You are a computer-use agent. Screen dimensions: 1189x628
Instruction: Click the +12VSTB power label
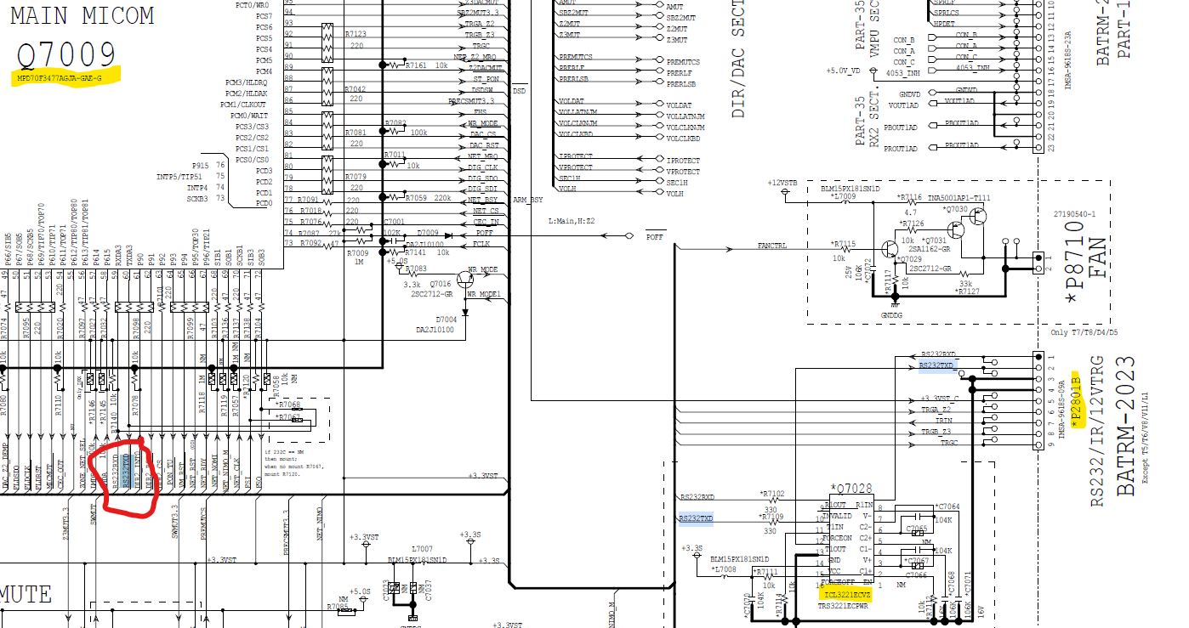tap(782, 183)
